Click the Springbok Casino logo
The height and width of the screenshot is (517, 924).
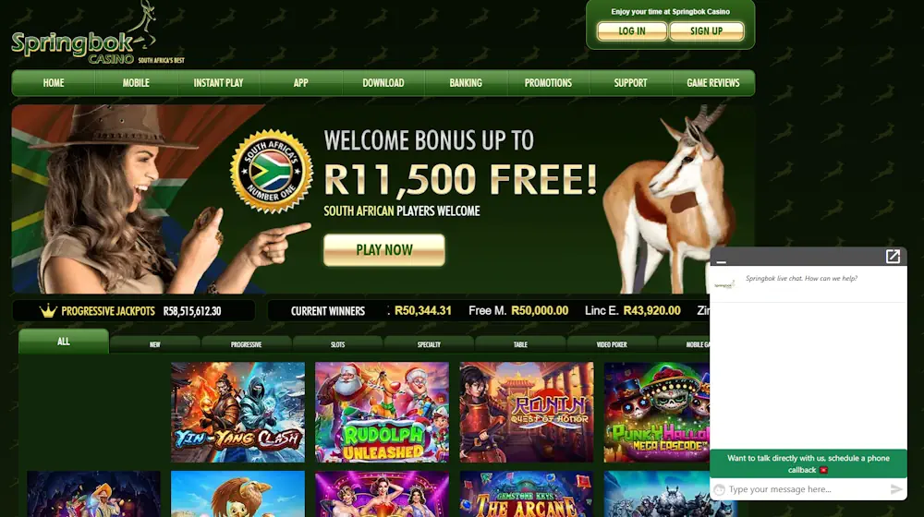point(97,35)
